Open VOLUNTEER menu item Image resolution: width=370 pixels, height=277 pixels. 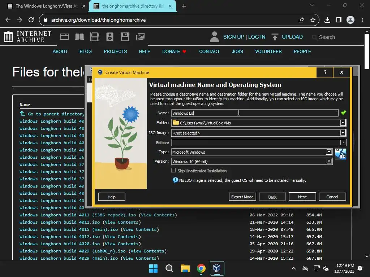click(x=268, y=51)
